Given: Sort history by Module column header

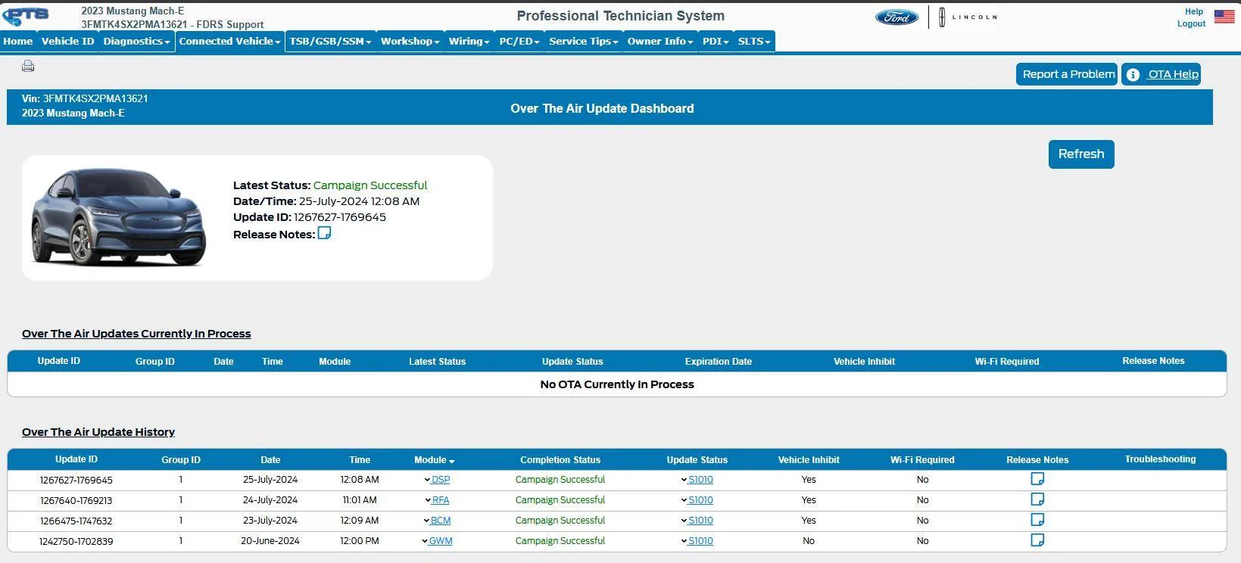Looking at the screenshot, I should click(x=435, y=460).
